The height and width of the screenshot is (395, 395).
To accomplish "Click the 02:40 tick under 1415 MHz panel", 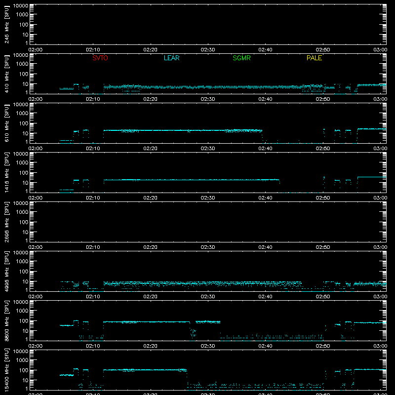I will [x=265, y=198].
